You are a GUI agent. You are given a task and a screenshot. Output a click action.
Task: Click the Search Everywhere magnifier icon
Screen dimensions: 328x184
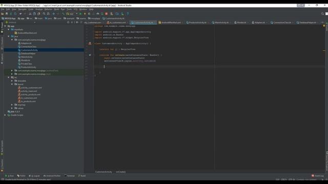[322, 14]
